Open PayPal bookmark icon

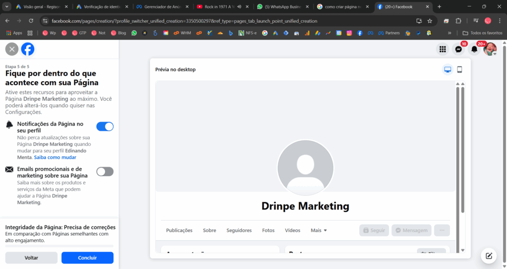point(418,33)
